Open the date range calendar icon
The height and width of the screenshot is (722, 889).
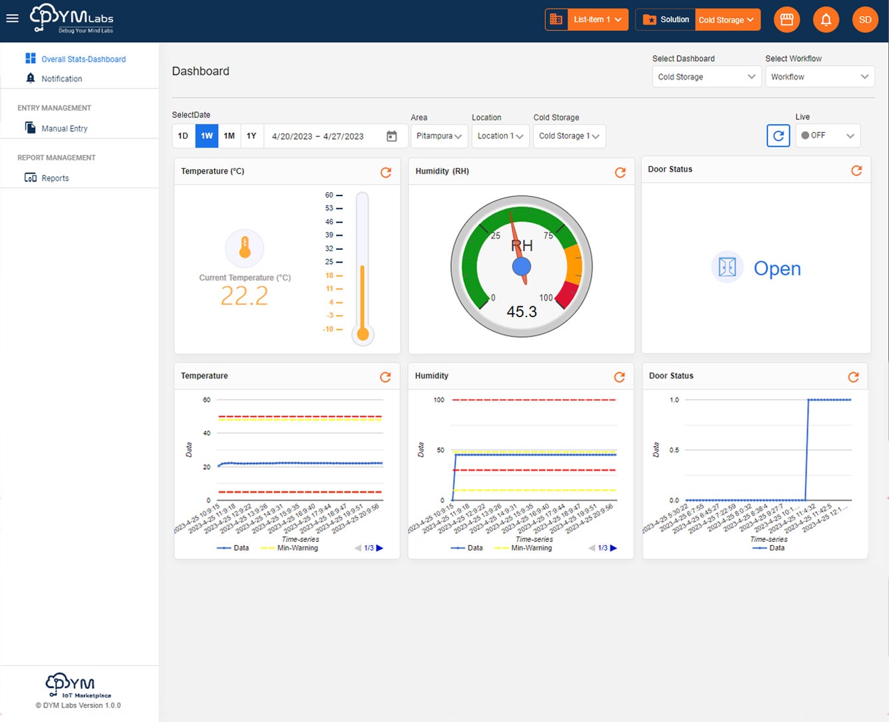point(392,136)
